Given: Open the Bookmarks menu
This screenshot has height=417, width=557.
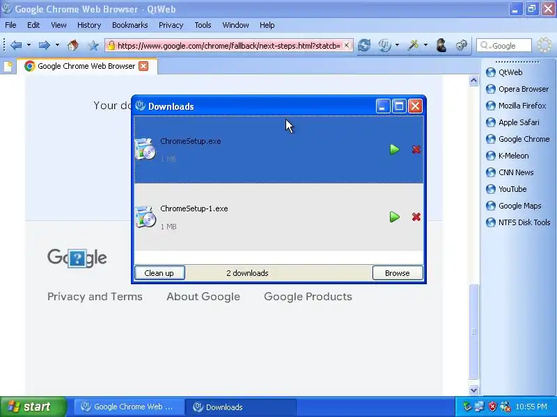Looking at the screenshot, I should (130, 25).
